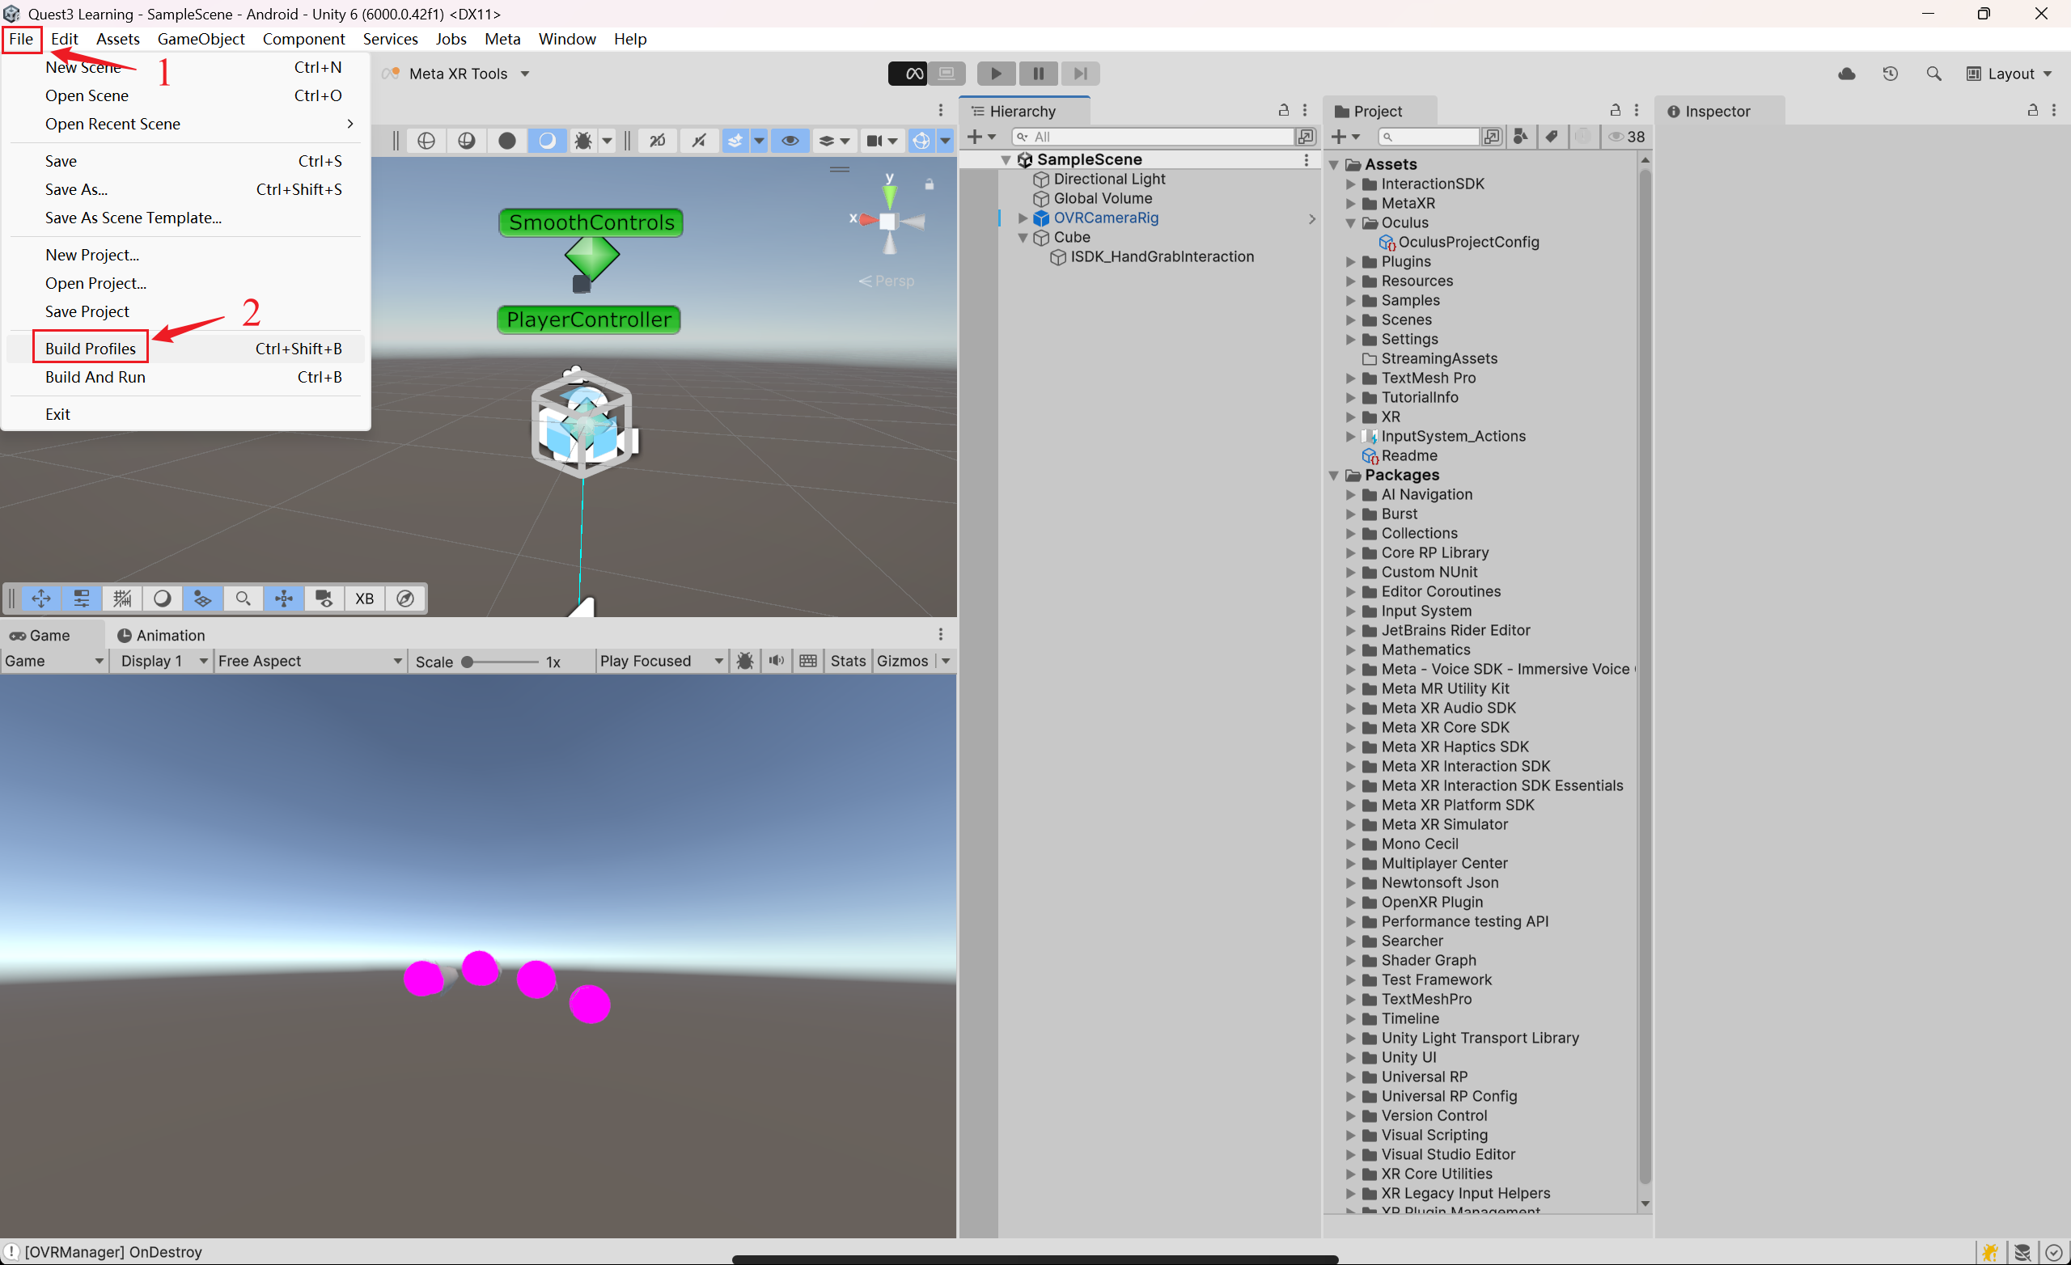Open the undo history icon
This screenshot has height=1265, width=2071.
coord(1891,74)
